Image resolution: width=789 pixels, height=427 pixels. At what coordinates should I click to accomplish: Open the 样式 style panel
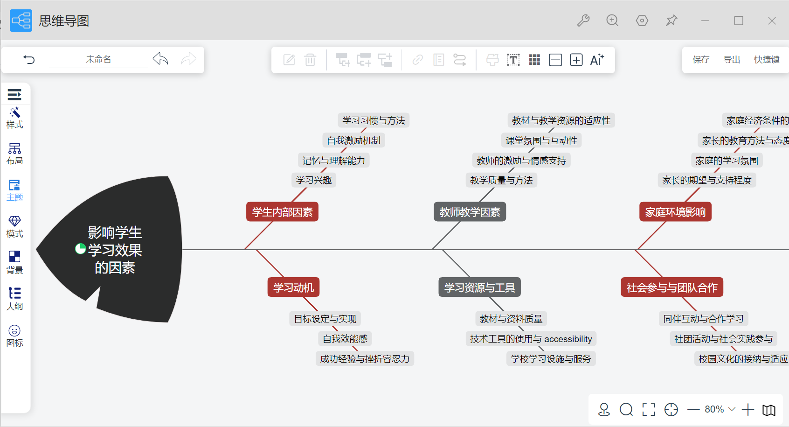(14, 118)
